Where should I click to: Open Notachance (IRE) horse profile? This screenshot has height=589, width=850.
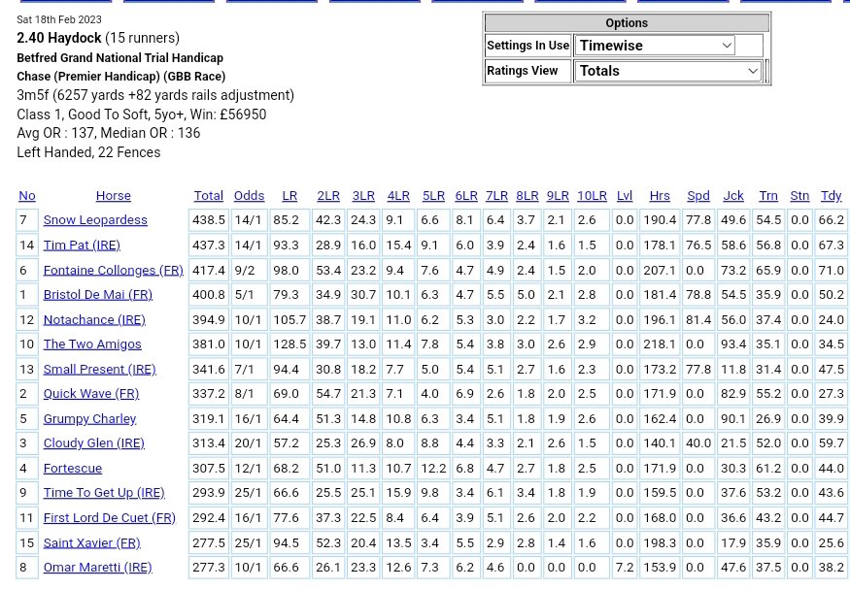(93, 319)
